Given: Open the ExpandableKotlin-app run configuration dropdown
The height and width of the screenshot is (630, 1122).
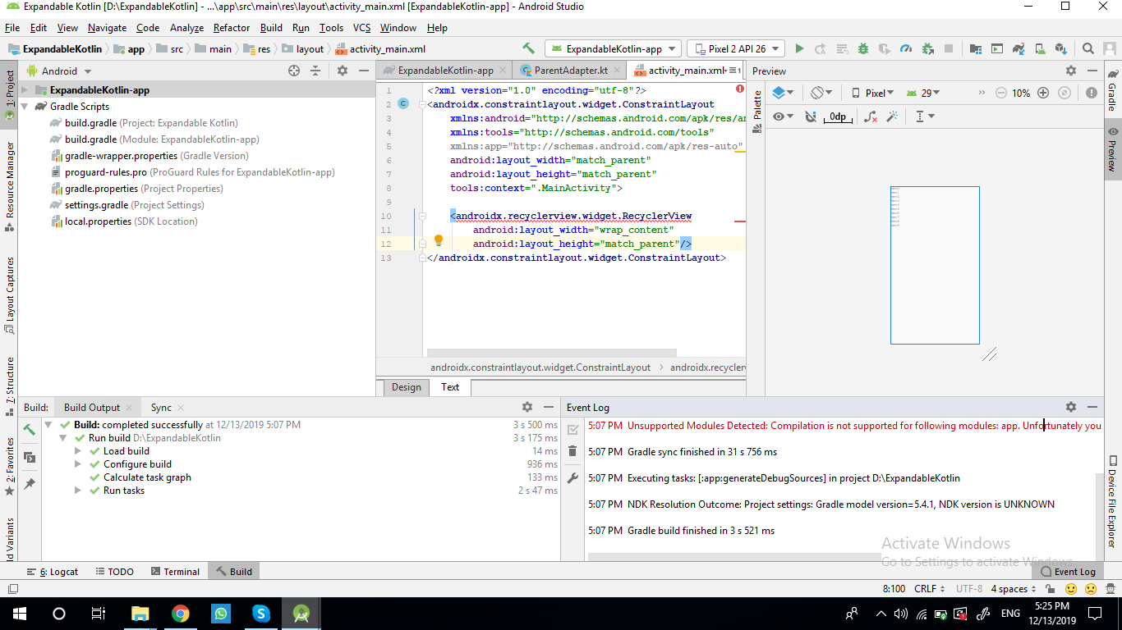Looking at the screenshot, I should (614, 49).
